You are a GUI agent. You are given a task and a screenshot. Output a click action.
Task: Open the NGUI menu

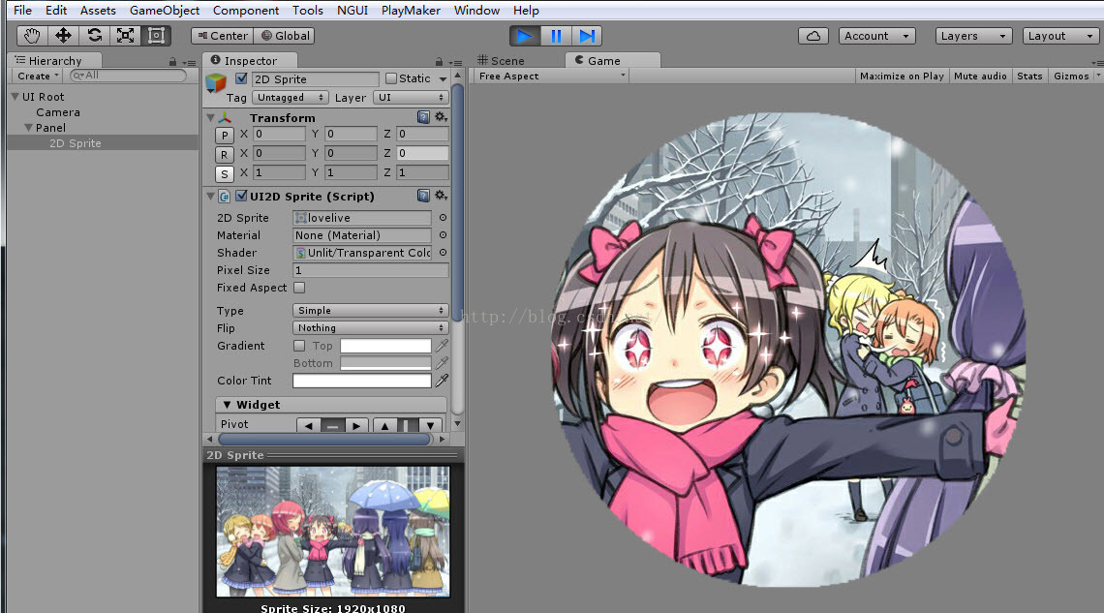point(353,11)
